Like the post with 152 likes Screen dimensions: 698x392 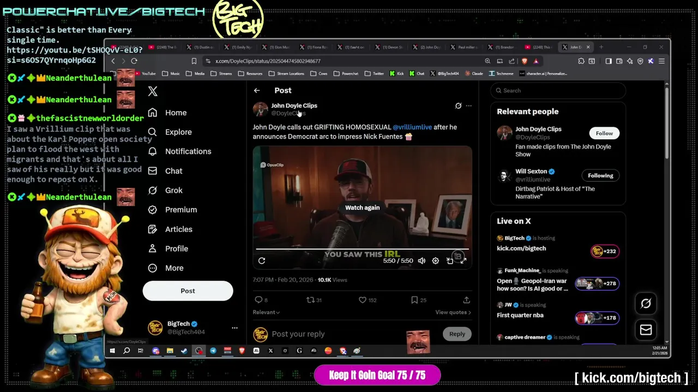(x=368, y=300)
